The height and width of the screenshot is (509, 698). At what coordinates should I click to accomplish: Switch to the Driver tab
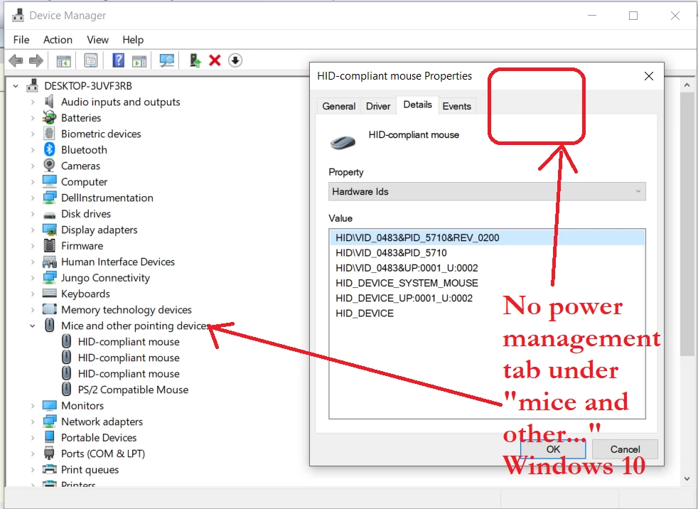pos(378,106)
